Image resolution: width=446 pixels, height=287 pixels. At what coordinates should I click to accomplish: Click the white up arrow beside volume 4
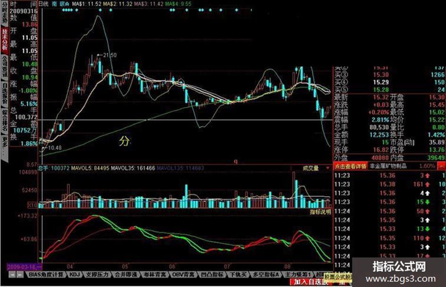(x=428, y=193)
